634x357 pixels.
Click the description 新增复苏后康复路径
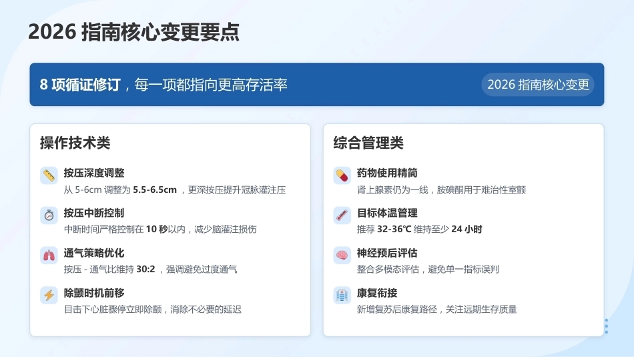pos(396,310)
